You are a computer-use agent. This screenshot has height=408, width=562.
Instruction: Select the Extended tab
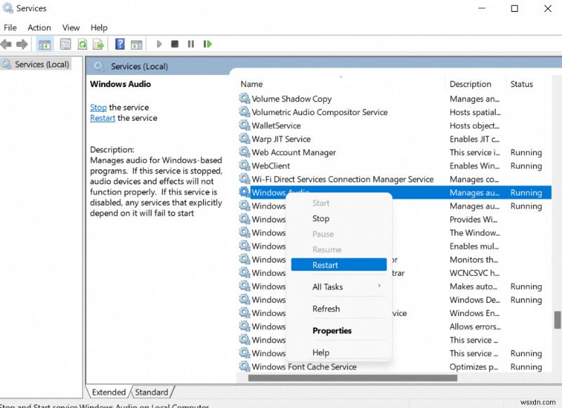point(109,392)
